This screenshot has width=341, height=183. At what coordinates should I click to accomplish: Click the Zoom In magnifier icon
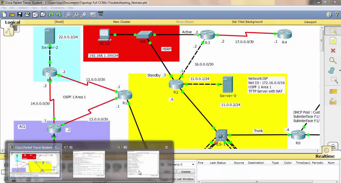pos(68,15)
